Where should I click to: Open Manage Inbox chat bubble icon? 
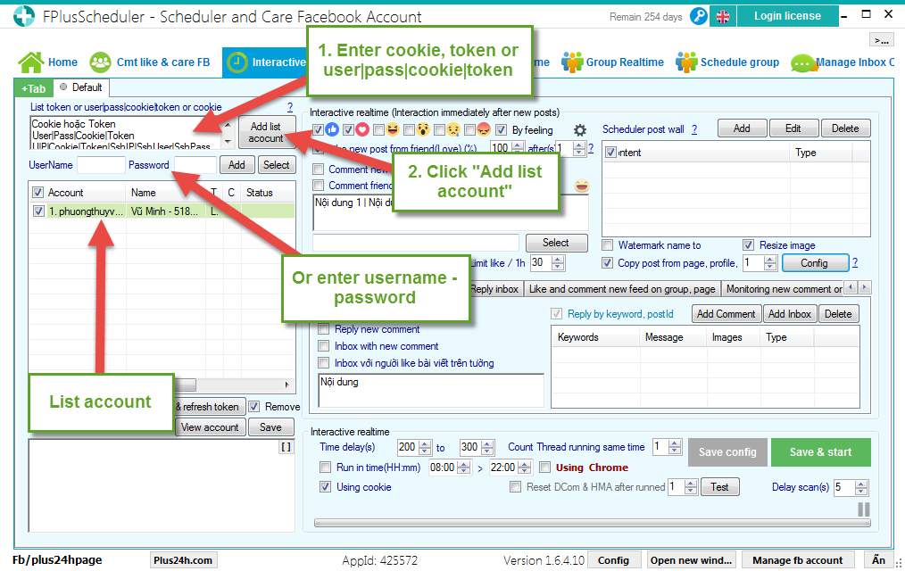point(803,62)
